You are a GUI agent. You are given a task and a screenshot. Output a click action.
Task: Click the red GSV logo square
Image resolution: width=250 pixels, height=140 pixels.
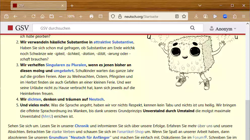pos(10,28)
